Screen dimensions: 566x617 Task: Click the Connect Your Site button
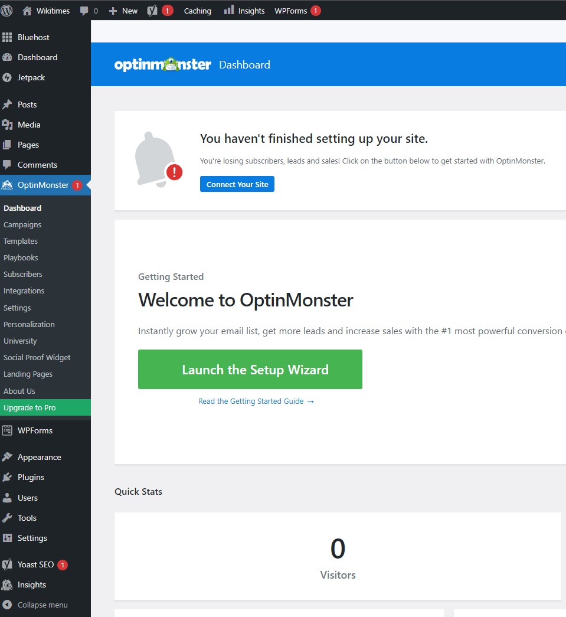click(237, 184)
